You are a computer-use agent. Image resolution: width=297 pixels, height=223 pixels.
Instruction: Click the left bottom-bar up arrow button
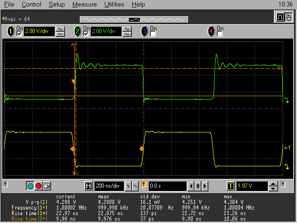[x=5, y=184]
